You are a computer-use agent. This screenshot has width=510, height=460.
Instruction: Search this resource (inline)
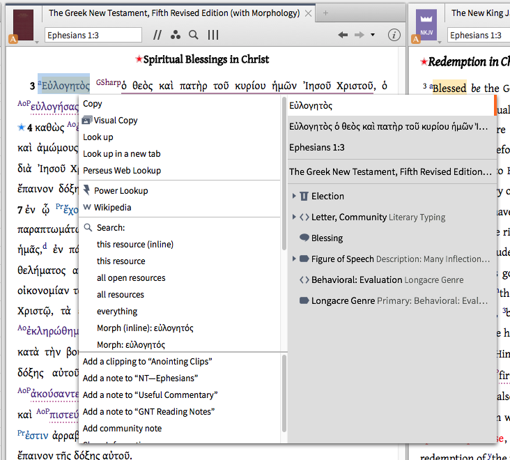135,245
